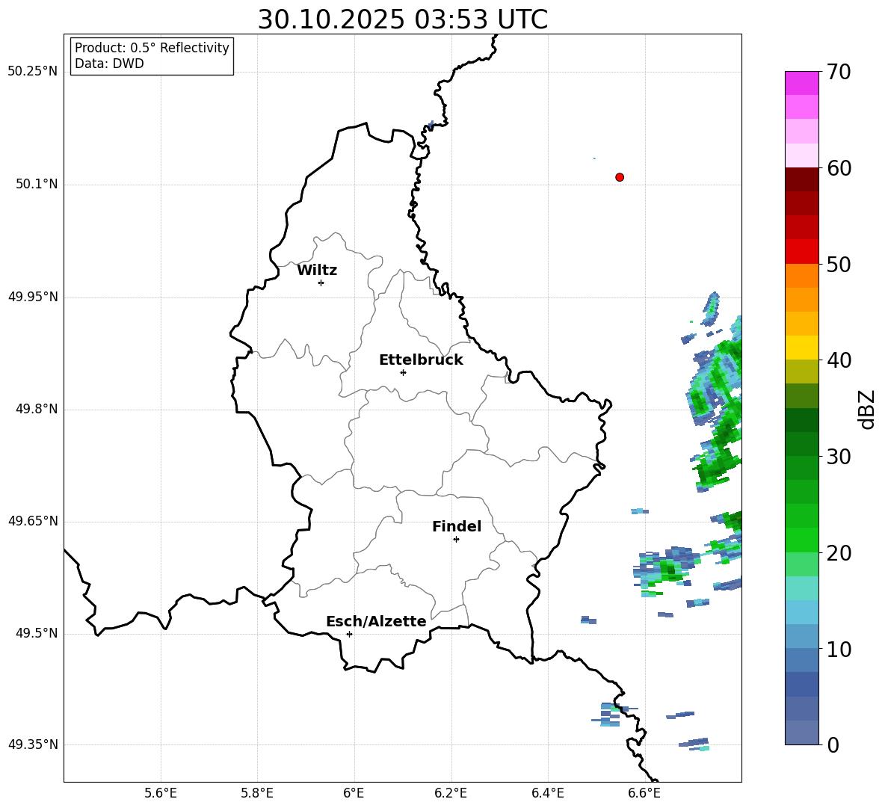
Task: Click the Data: DWD text
Action: pyautogui.click(x=109, y=64)
